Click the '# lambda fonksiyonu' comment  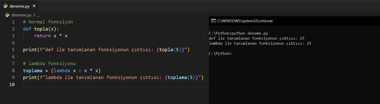point(49,64)
